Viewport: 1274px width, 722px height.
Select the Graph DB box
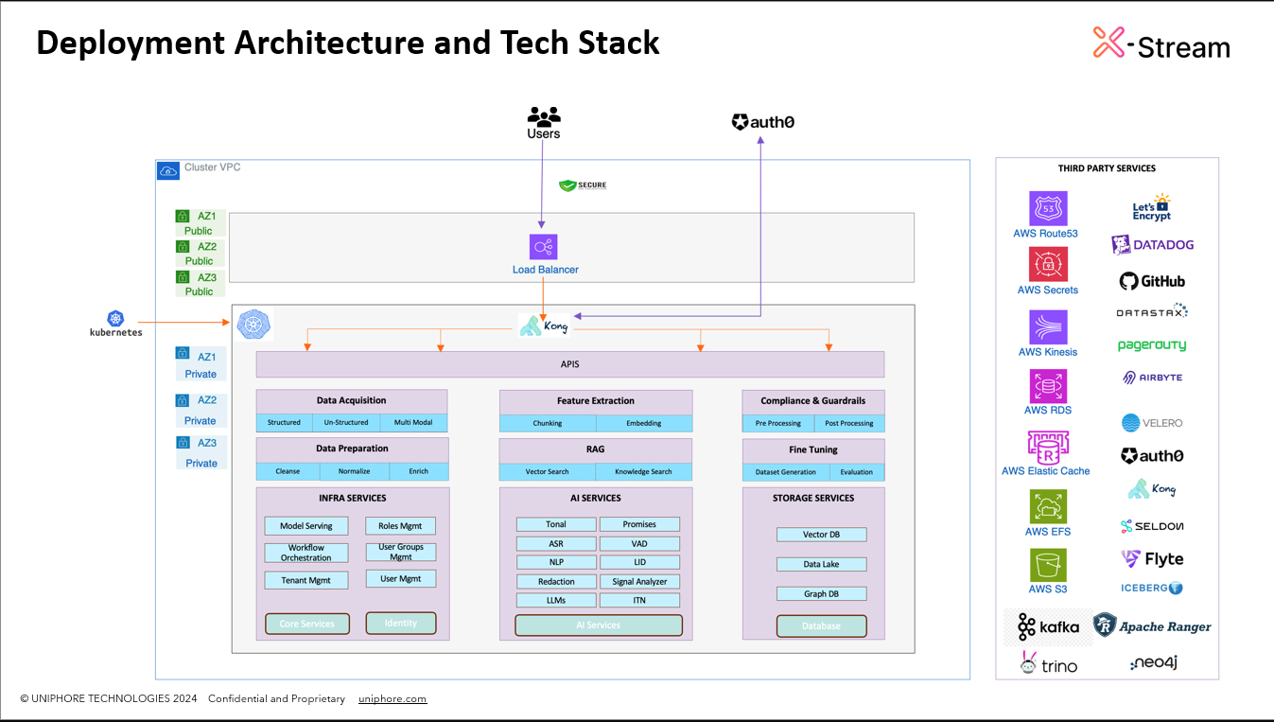click(821, 593)
